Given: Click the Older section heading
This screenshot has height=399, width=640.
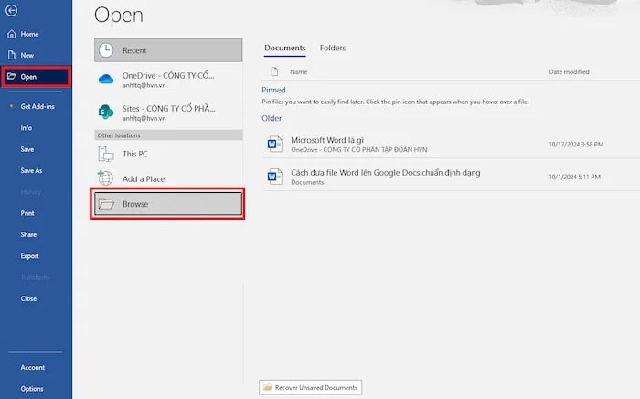Looking at the screenshot, I should click(x=272, y=118).
